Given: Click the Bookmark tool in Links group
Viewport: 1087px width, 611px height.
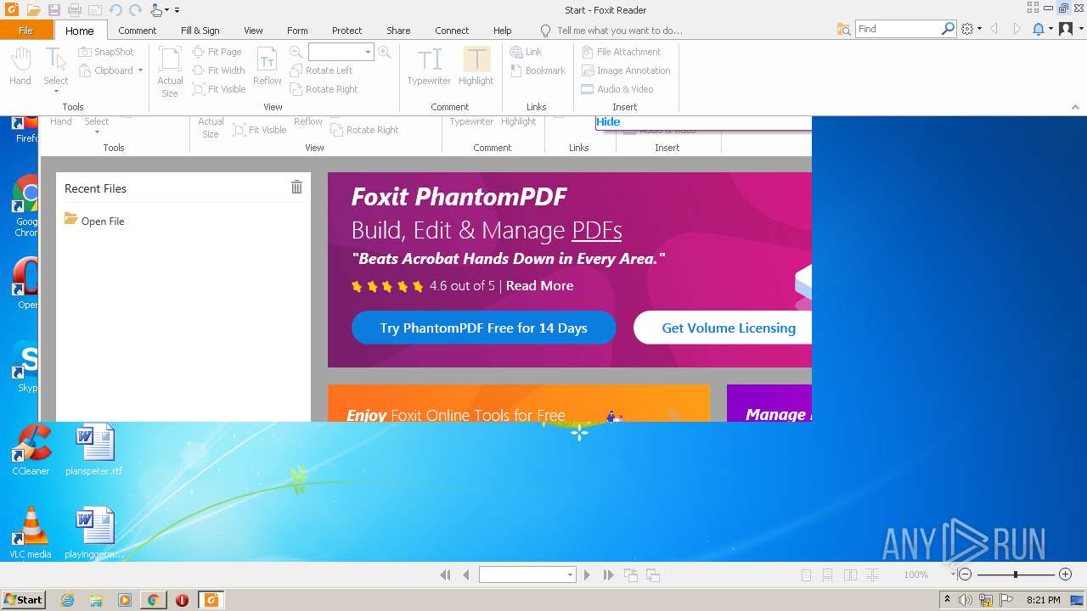Looking at the screenshot, I should pos(538,70).
